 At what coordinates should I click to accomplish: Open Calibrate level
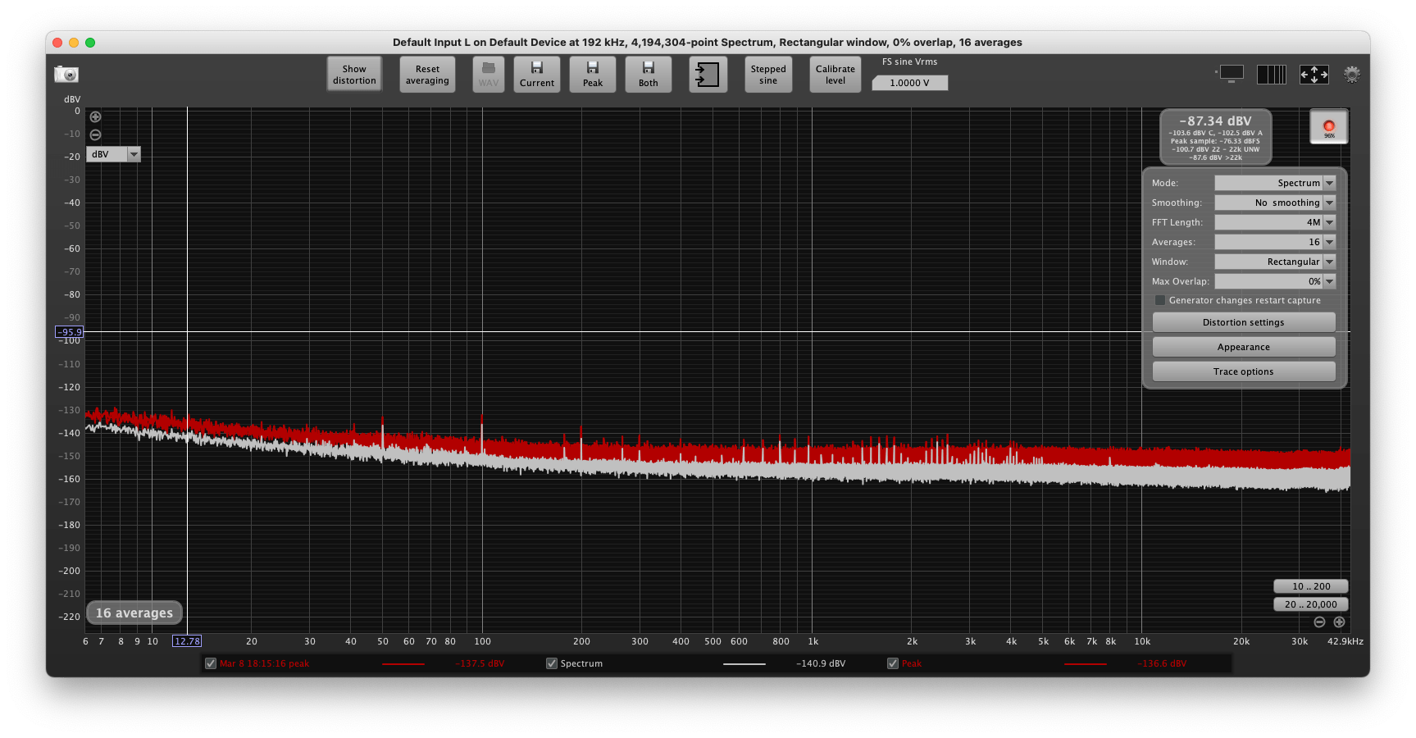click(835, 75)
